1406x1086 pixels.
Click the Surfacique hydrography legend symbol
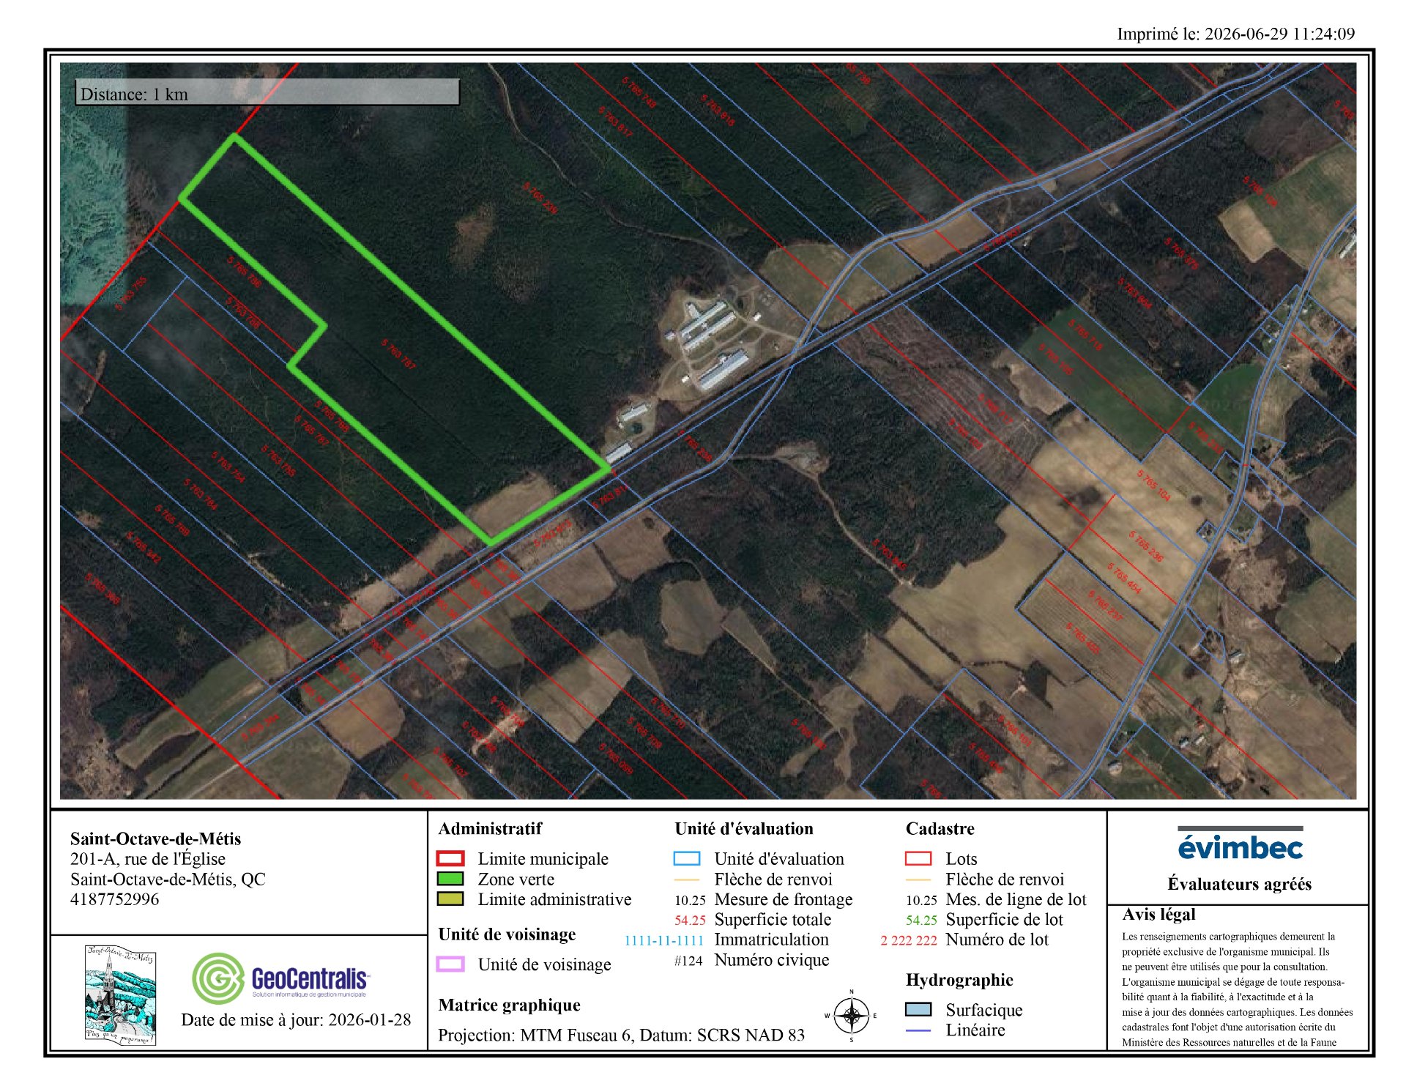[918, 1009]
